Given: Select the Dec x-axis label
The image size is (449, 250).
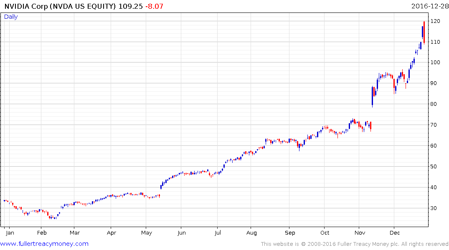Looking at the screenshot, I should 395,233.
